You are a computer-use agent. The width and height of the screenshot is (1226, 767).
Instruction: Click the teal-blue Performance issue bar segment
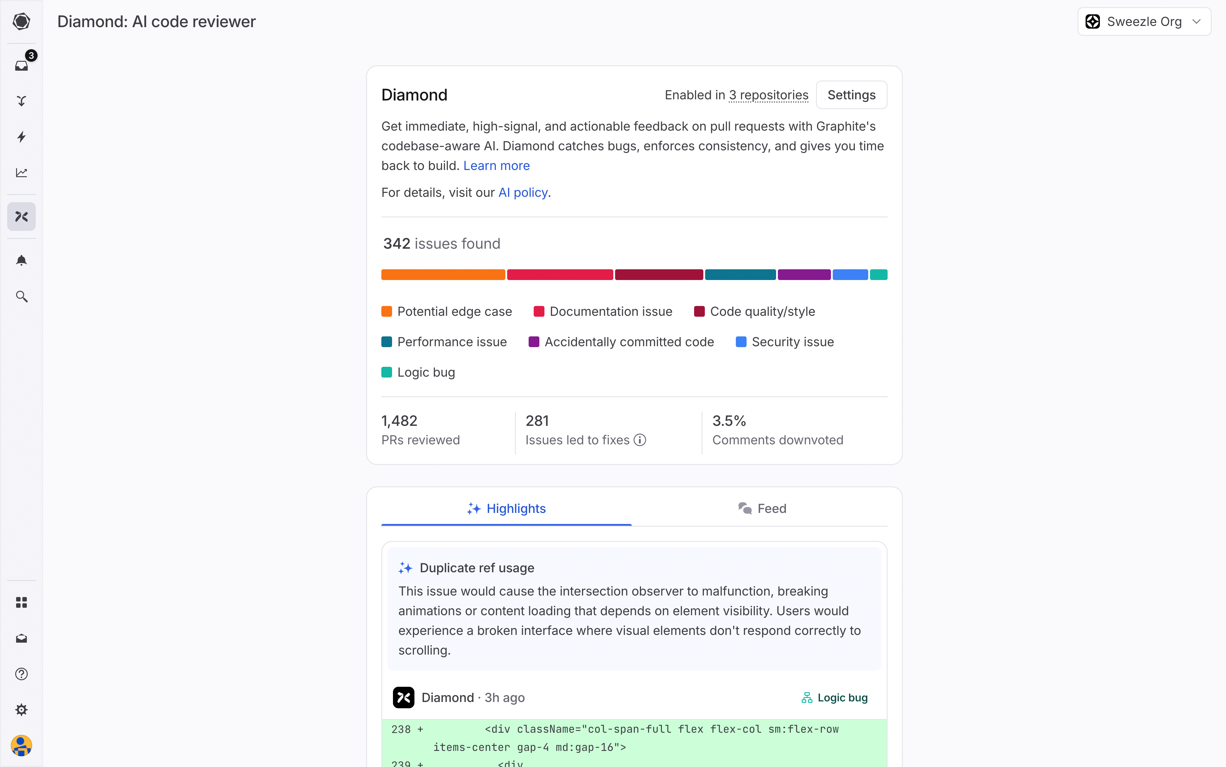740,274
